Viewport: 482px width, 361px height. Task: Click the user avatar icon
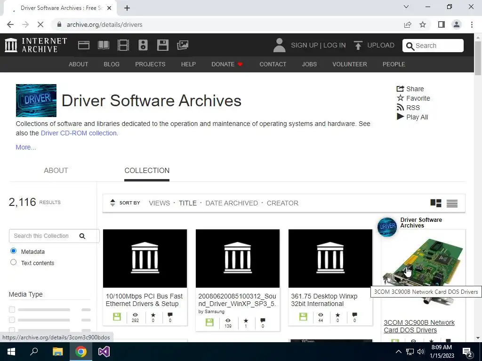pos(279,45)
